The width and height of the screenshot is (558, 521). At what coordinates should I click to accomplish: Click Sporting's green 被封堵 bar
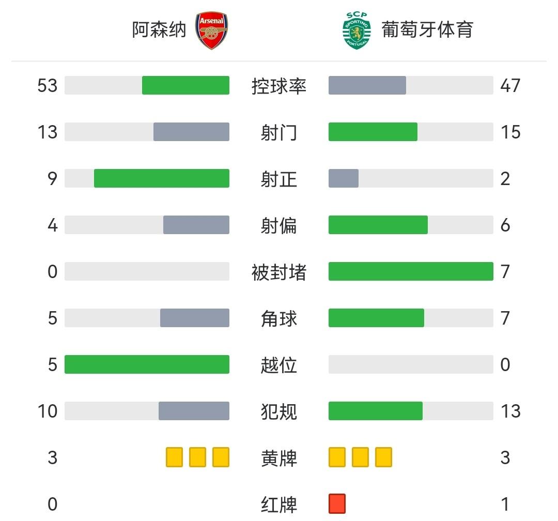[411, 271]
